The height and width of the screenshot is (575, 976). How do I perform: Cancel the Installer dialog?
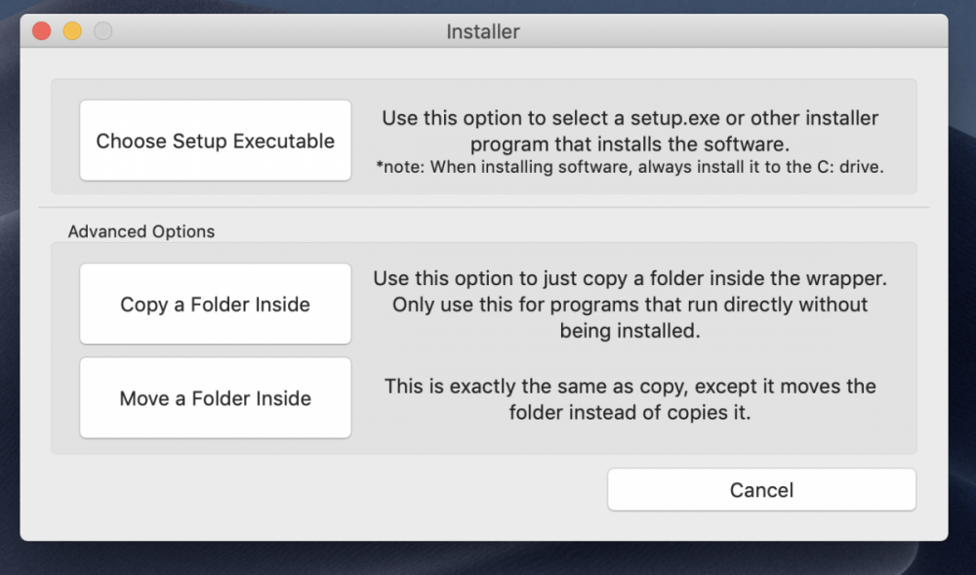[x=761, y=490]
